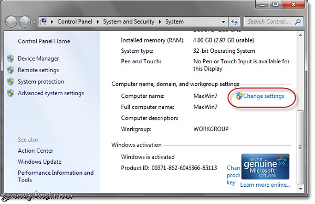Click shield icon next to Device Manager
Viewport: 315px width, 204px height.
point(10,59)
